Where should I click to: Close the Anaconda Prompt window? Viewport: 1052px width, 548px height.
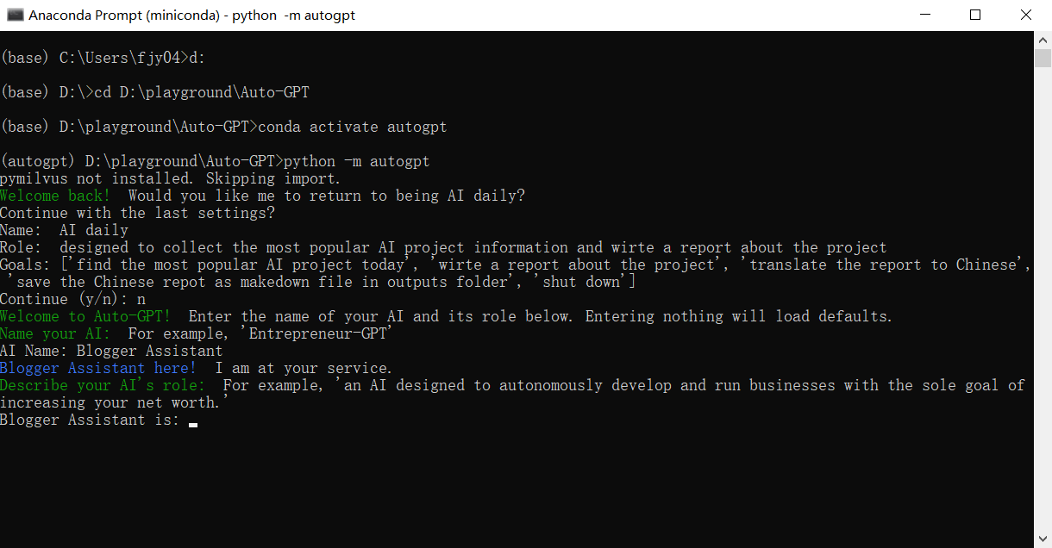click(x=1026, y=15)
